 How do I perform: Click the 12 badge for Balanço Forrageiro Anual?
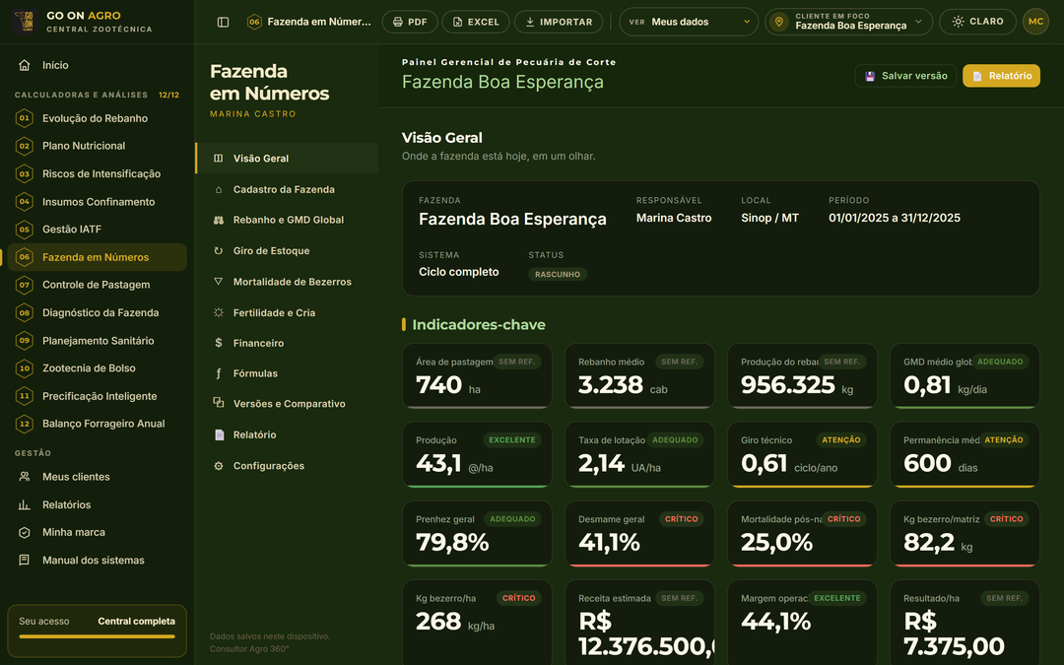pyautogui.click(x=25, y=424)
